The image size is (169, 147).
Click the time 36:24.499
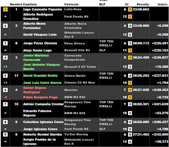pyautogui.click(x=141, y=57)
